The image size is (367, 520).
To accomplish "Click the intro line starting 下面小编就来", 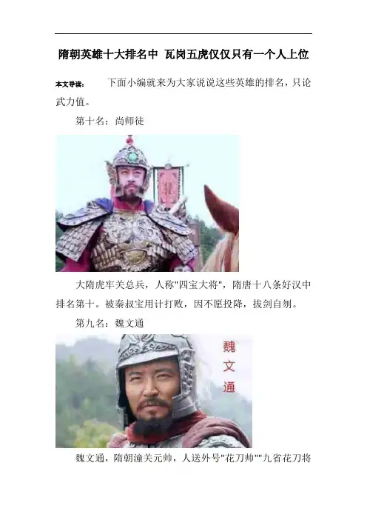I will click(209, 82).
